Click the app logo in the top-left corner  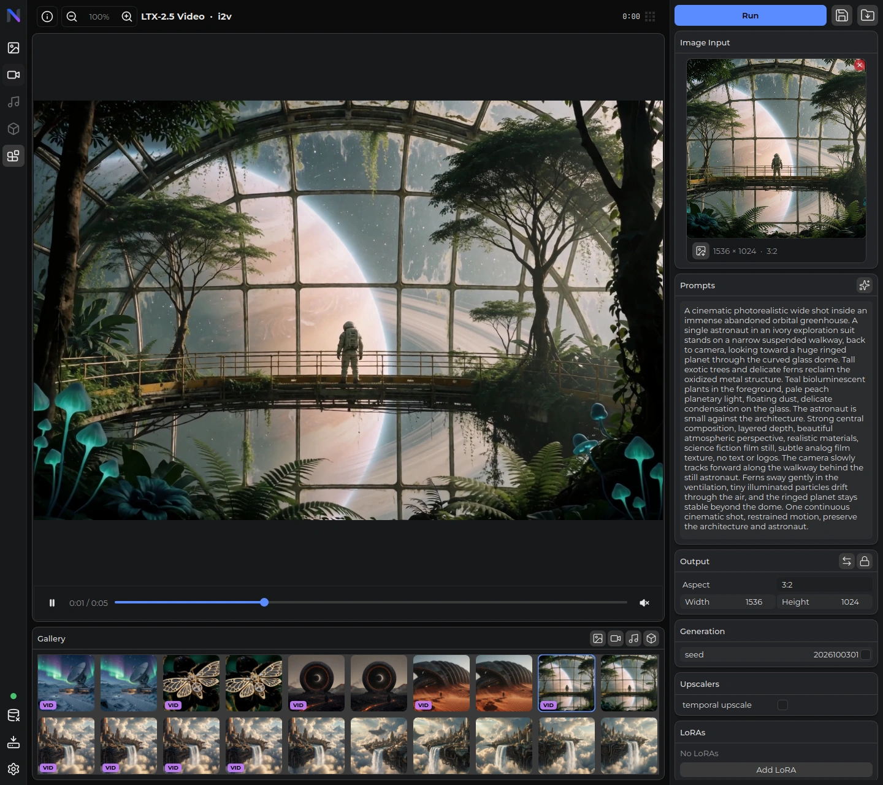pos(13,15)
